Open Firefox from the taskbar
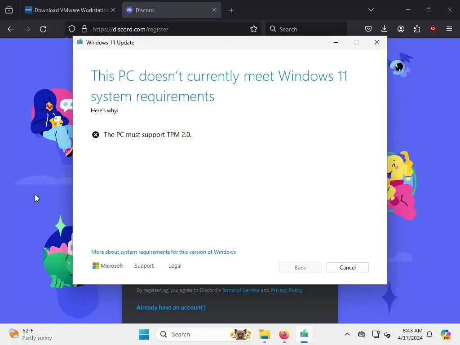Viewport: 460px width, 345px height. click(284, 334)
